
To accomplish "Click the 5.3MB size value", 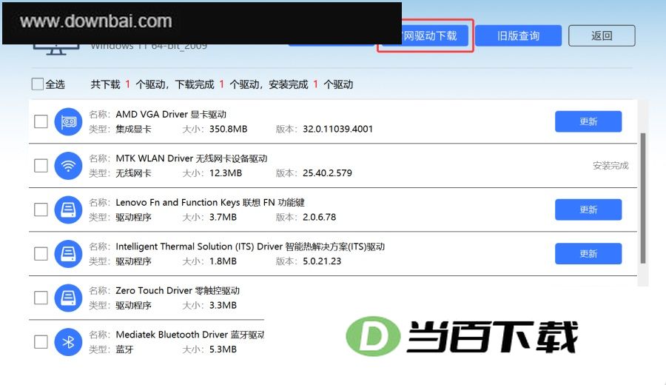I will pyautogui.click(x=223, y=349).
